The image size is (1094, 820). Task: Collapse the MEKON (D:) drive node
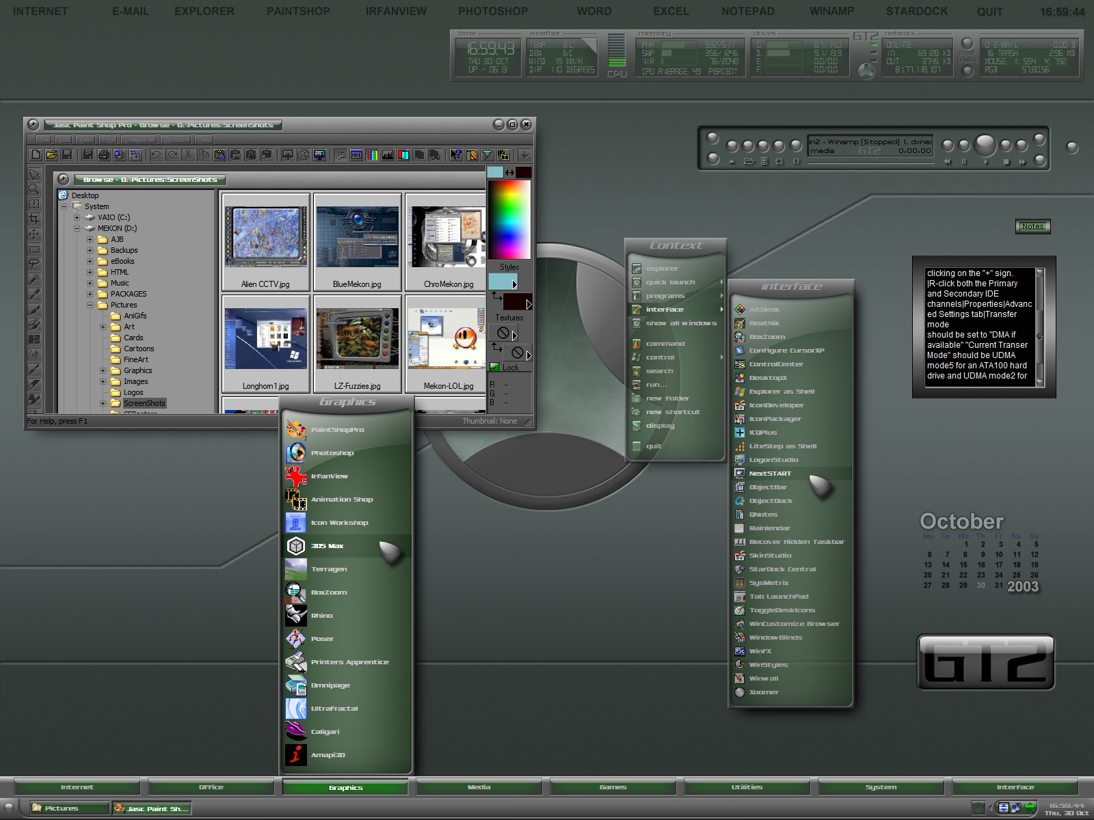(x=77, y=228)
